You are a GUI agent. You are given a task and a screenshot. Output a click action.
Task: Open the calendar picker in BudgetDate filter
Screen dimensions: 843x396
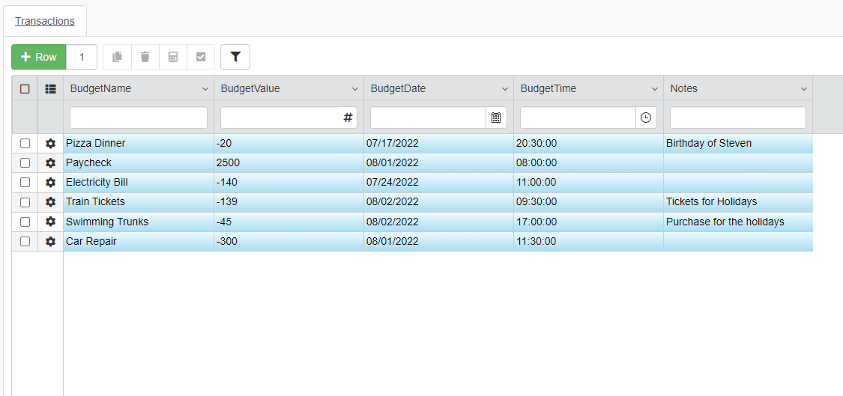point(496,118)
